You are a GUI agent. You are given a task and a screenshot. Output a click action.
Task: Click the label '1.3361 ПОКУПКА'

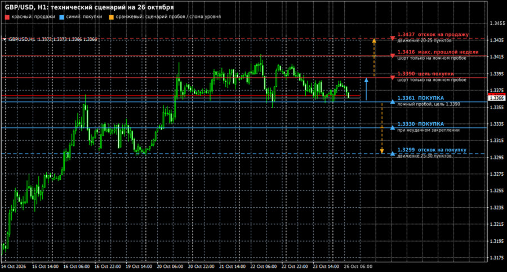pos(421,97)
